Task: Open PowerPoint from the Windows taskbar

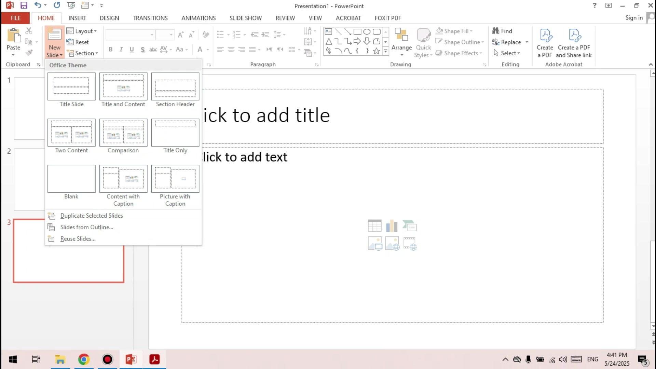Action: [x=131, y=359]
